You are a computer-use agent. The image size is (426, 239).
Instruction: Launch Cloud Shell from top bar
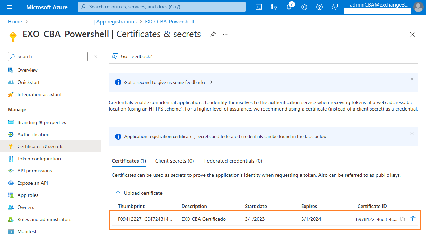click(x=258, y=7)
